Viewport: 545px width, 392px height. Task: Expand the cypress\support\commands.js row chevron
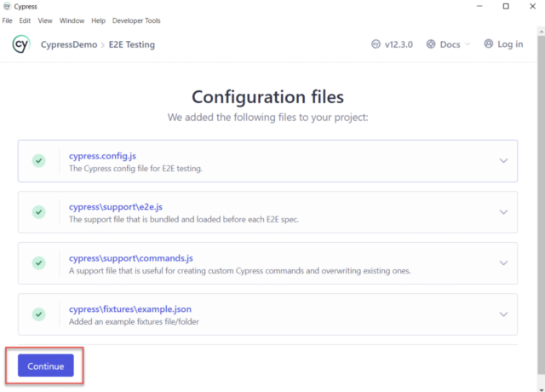coord(503,263)
